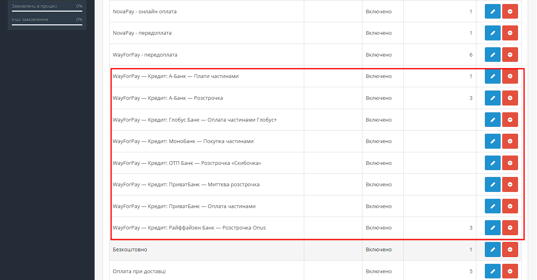Edit NovaPay - передоплата row

tap(493, 33)
